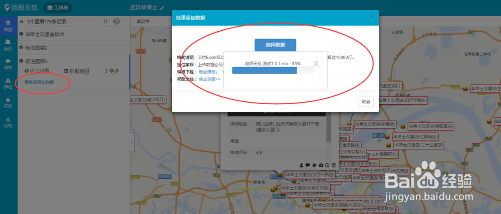Viewport: 501px width, 214px height.
Task: Click marker label 华莱士汉堡店(二十三街店)
Action: tap(419, 145)
